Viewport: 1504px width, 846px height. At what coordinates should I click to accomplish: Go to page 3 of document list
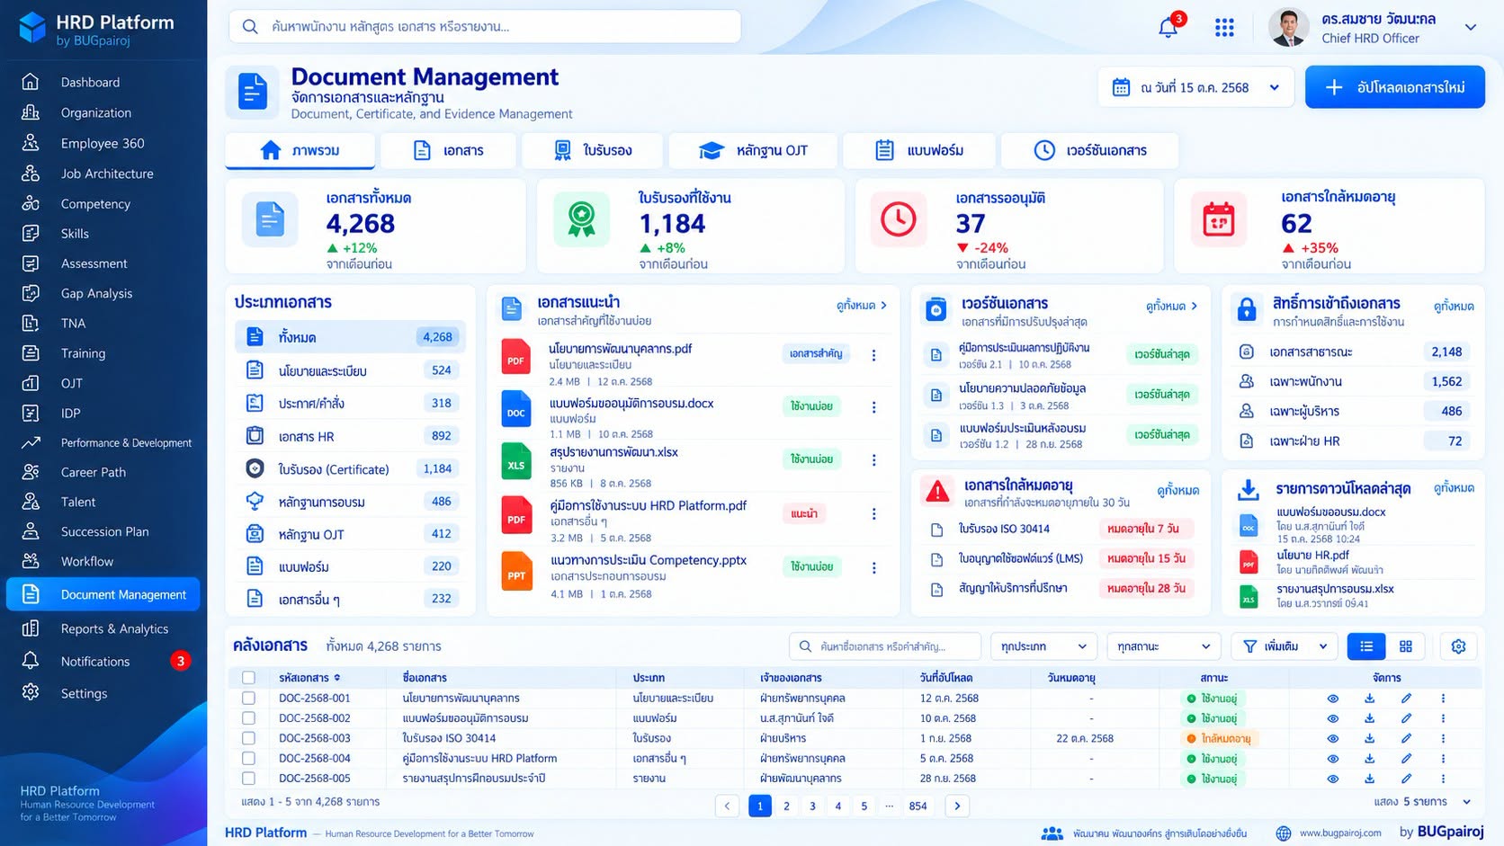pyautogui.click(x=812, y=806)
